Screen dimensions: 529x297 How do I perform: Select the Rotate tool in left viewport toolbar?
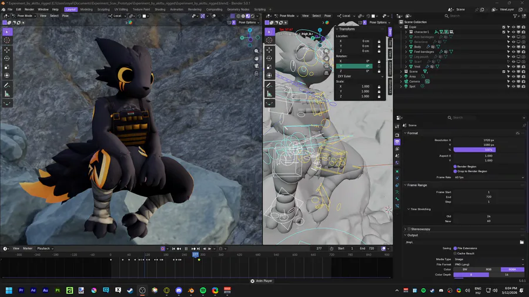(7, 58)
